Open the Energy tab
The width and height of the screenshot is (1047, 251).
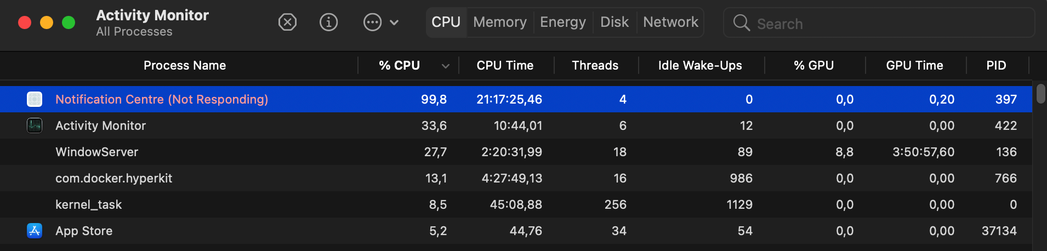(x=562, y=22)
